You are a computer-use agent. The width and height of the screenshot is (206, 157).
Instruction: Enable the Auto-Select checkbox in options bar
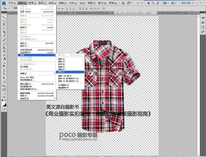tap(12, 8)
